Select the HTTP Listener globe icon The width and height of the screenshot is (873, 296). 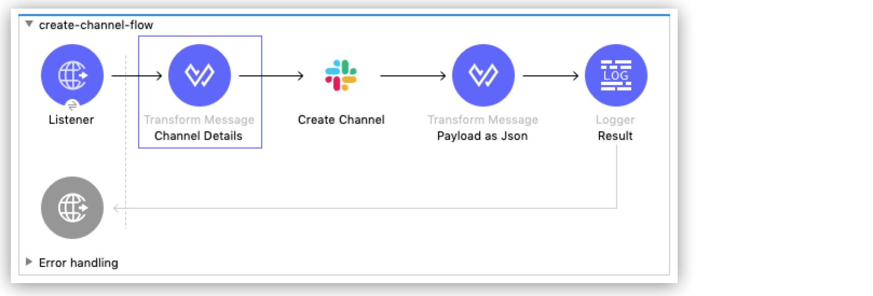point(72,75)
